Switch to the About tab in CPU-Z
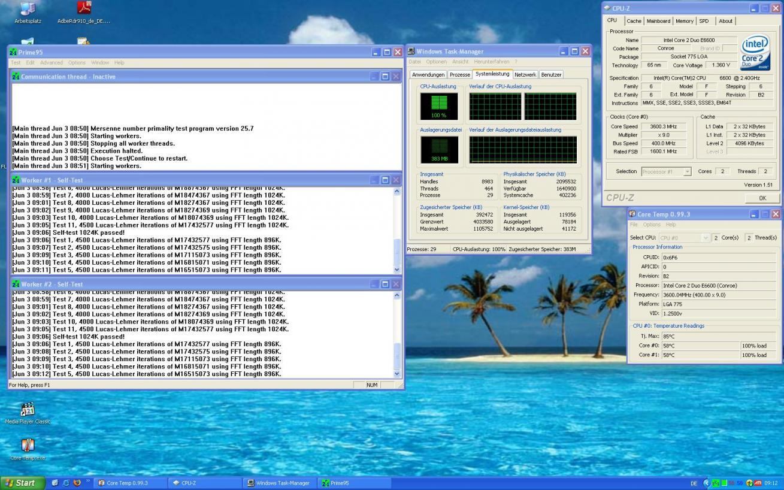The image size is (784, 490). click(725, 21)
